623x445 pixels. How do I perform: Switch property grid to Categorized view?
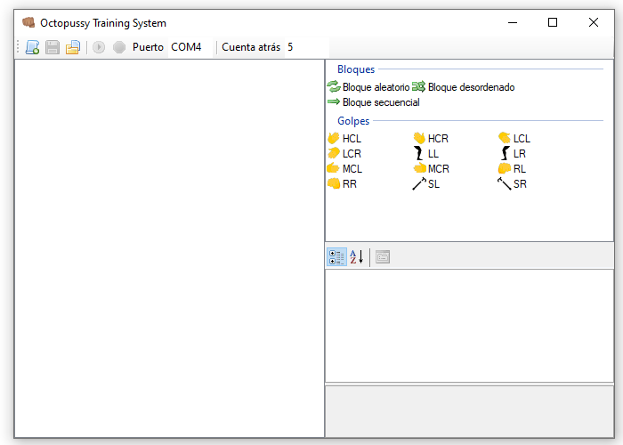click(x=337, y=256)
